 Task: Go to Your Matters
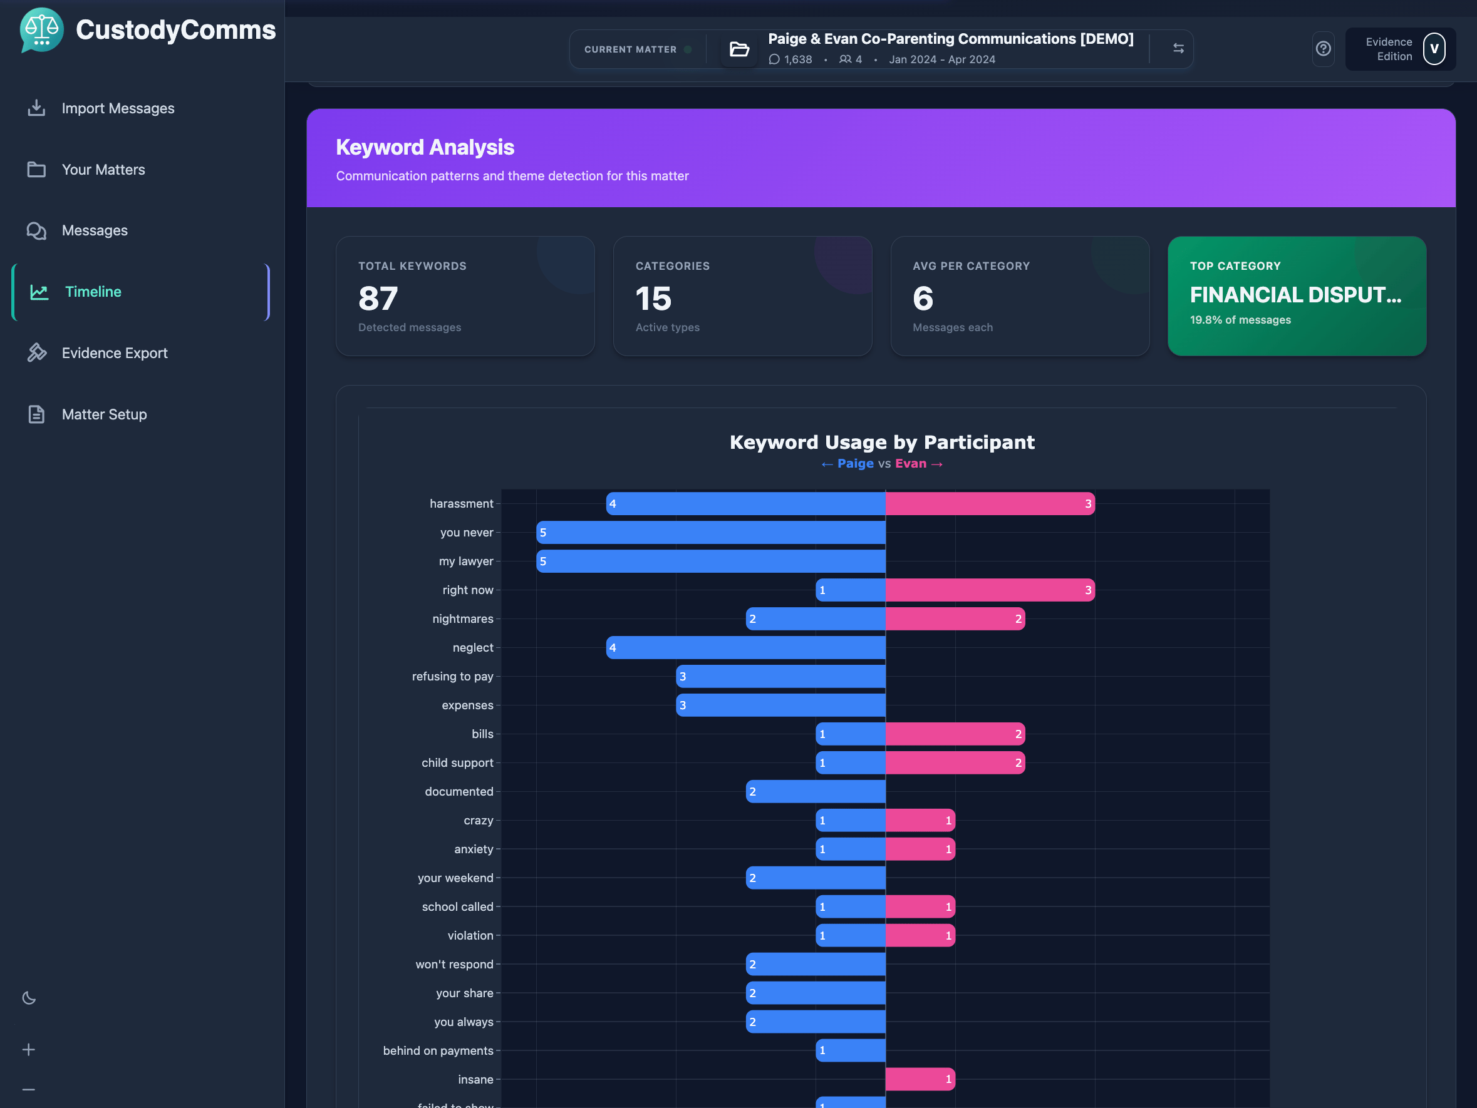pyautogui.click(x=141, y=170)
